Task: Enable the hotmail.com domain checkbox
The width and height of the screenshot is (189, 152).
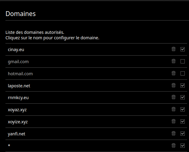Action: 183,73
